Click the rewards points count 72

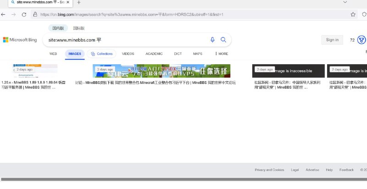(x=352, y=40)
